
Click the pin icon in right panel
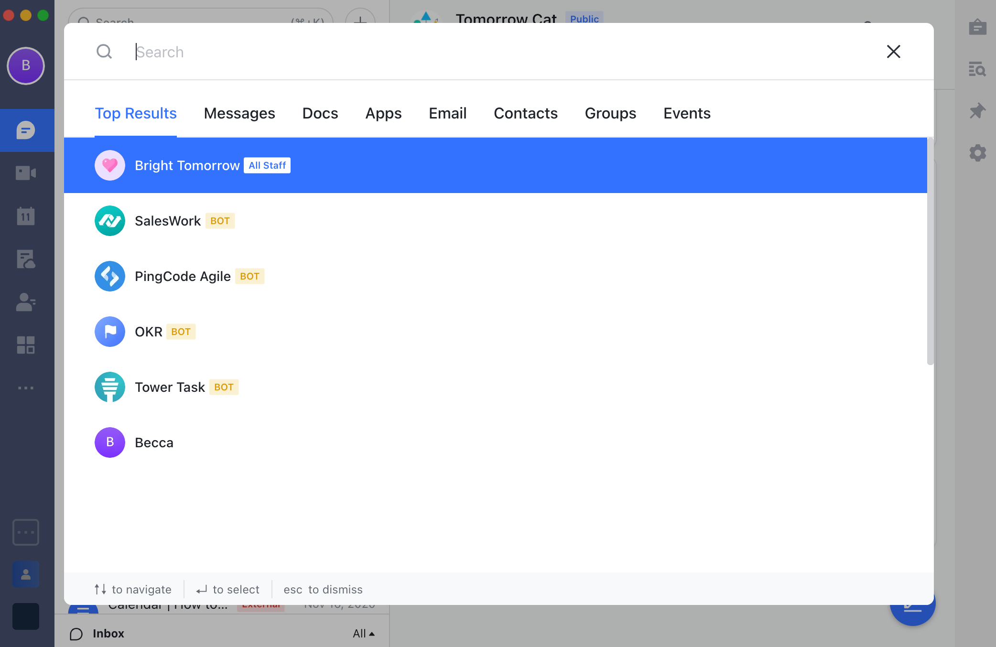click(978, 111)
